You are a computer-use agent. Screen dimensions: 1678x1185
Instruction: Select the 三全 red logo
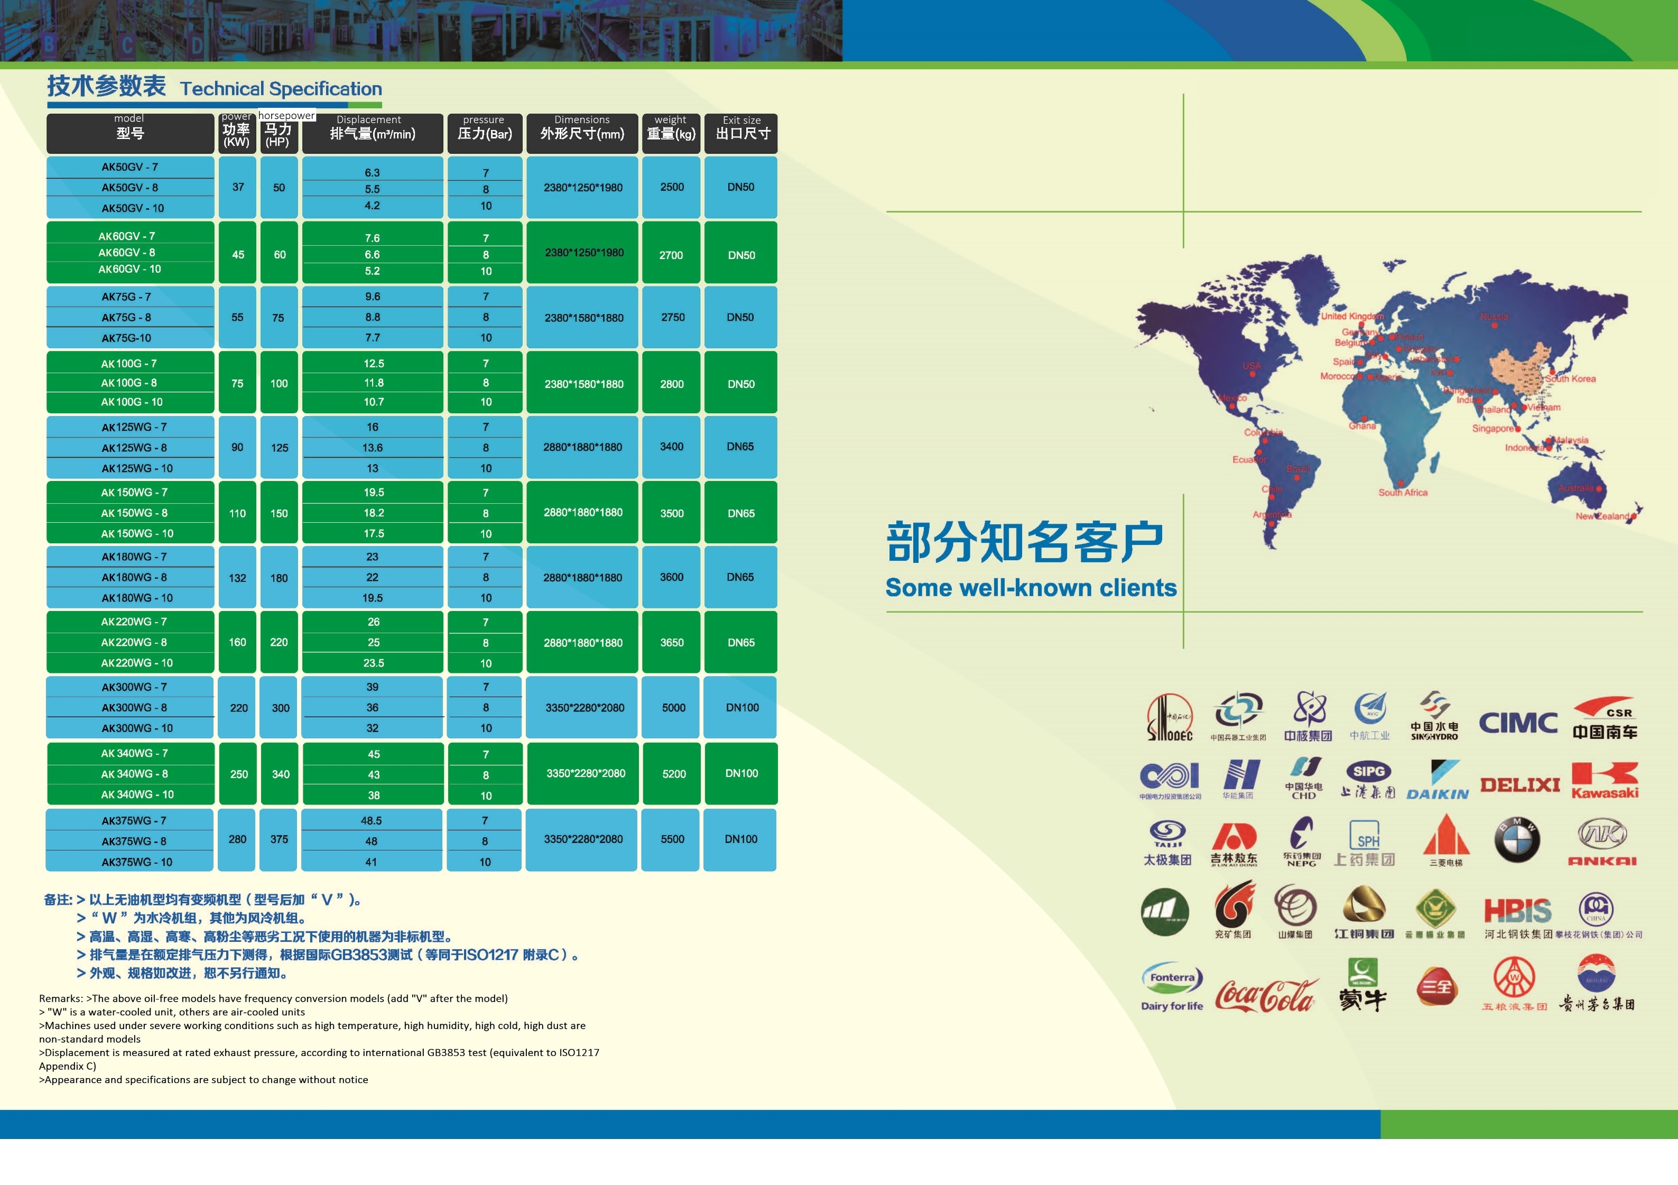1437,987
